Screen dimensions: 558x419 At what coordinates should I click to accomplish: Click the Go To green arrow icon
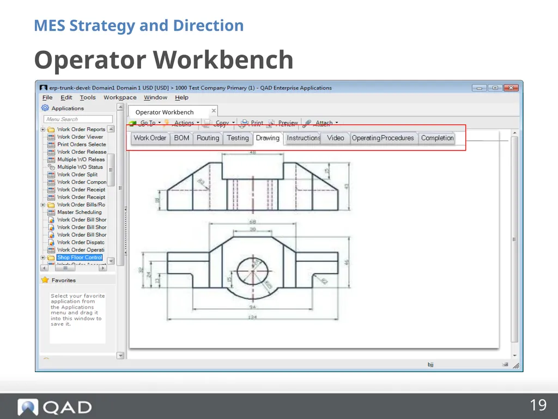coord(133,123)
